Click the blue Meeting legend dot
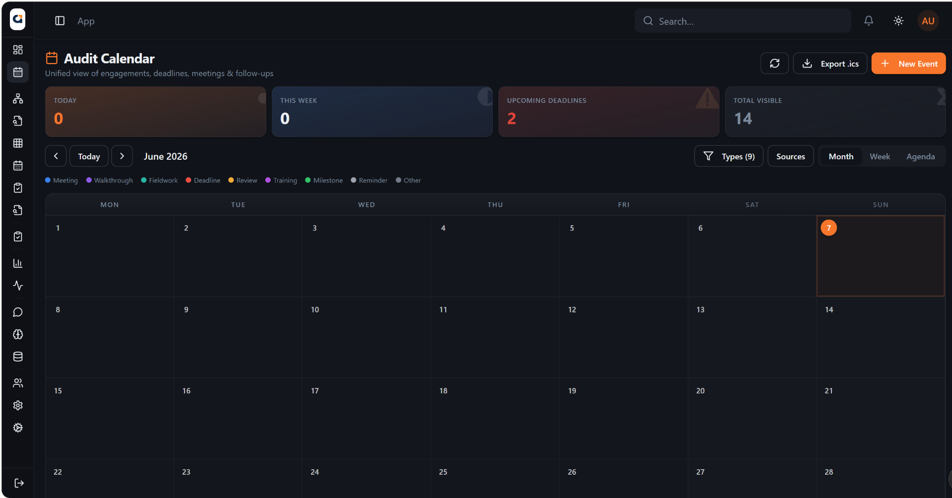This screenshot has height=498, width=952. click(x=48, y=180)
